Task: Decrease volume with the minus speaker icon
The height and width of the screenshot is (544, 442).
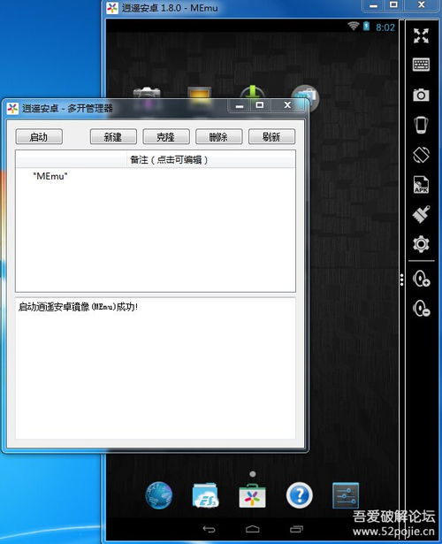Action: (421, 308)
